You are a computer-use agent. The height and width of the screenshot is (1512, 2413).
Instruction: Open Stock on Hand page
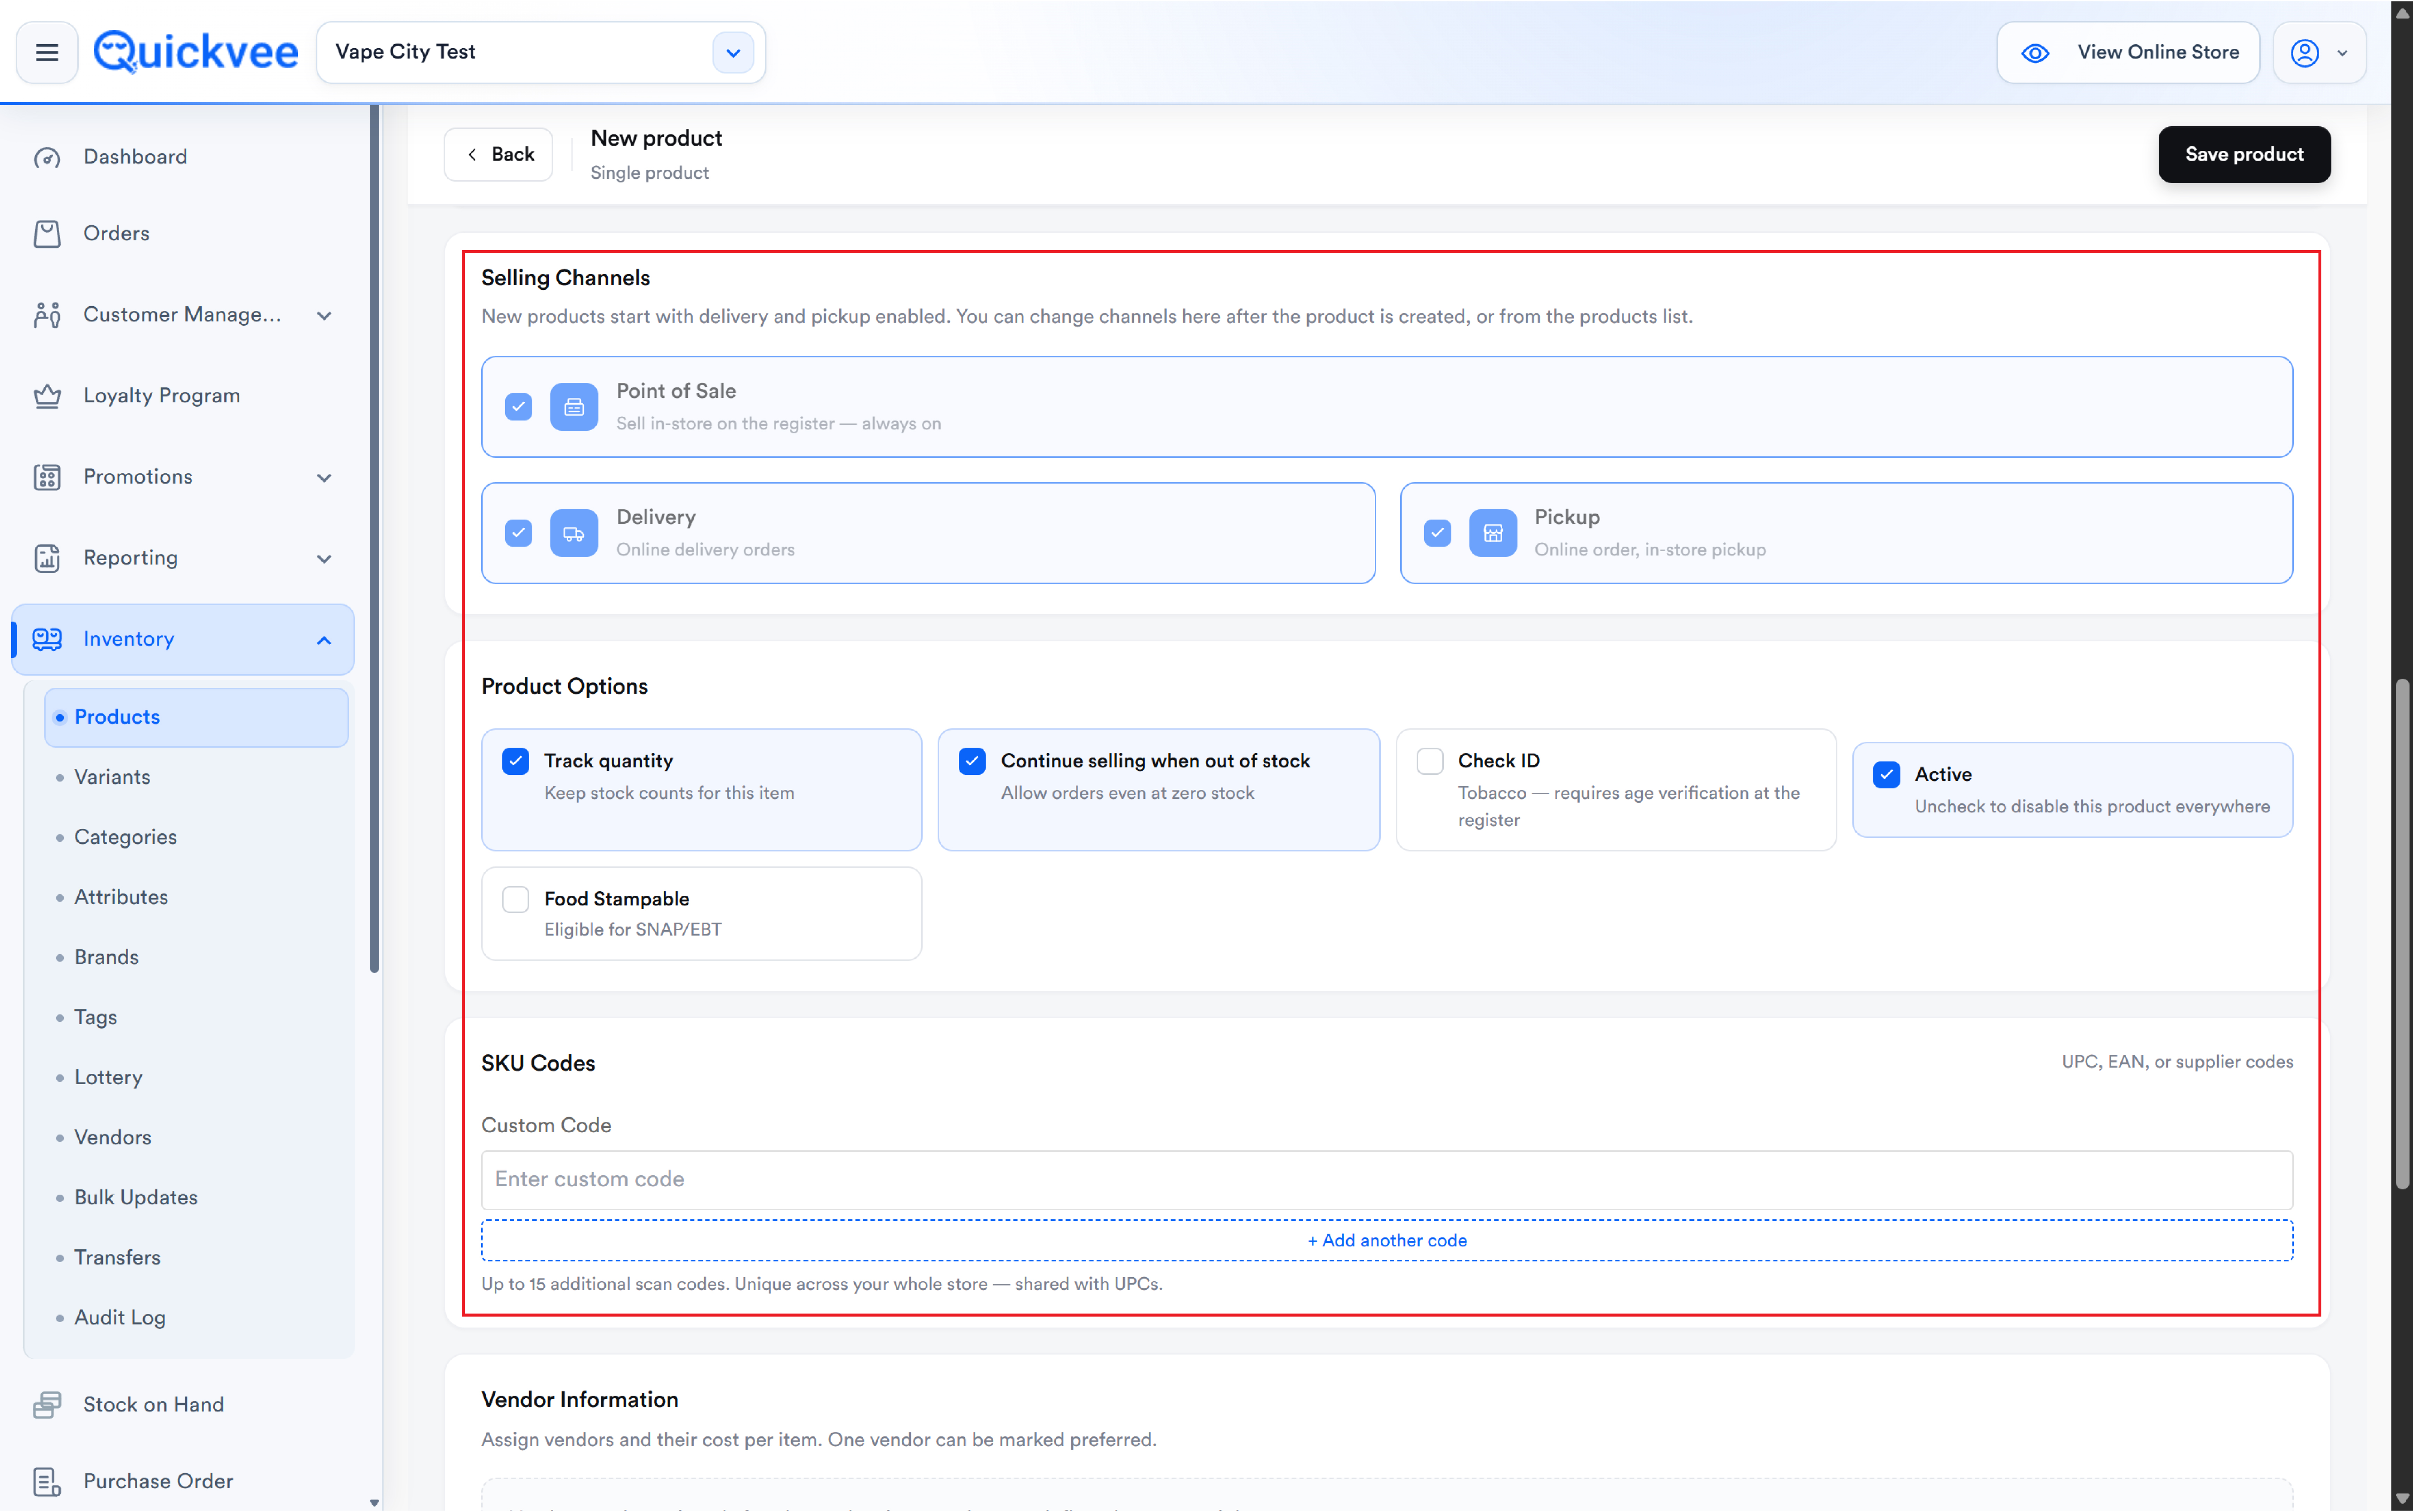click(153, 1405)
